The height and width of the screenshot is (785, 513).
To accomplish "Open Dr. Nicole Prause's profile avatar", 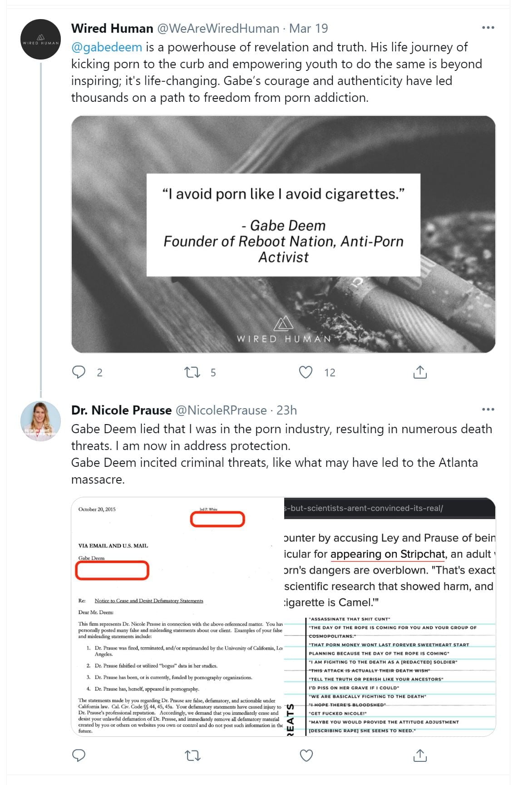I will click(41, 421).
